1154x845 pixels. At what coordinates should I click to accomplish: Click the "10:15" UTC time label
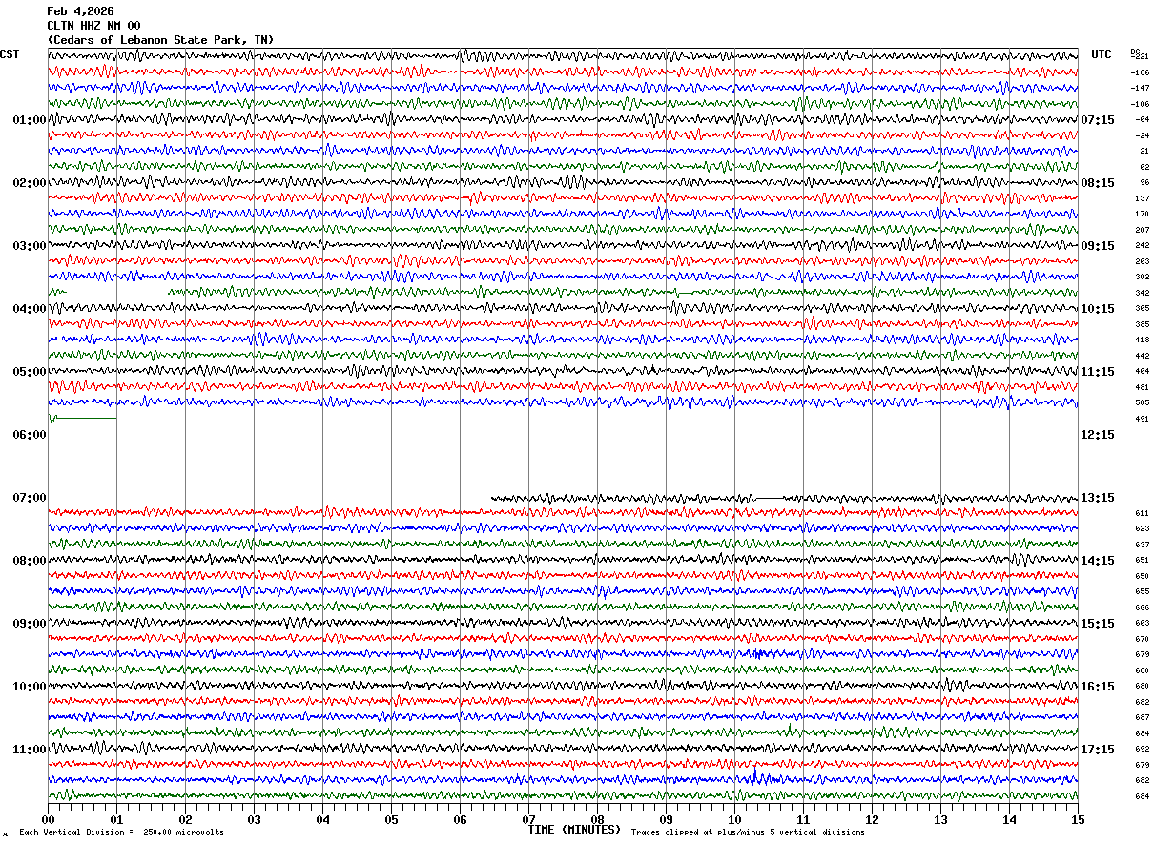tap(1098, 309)
